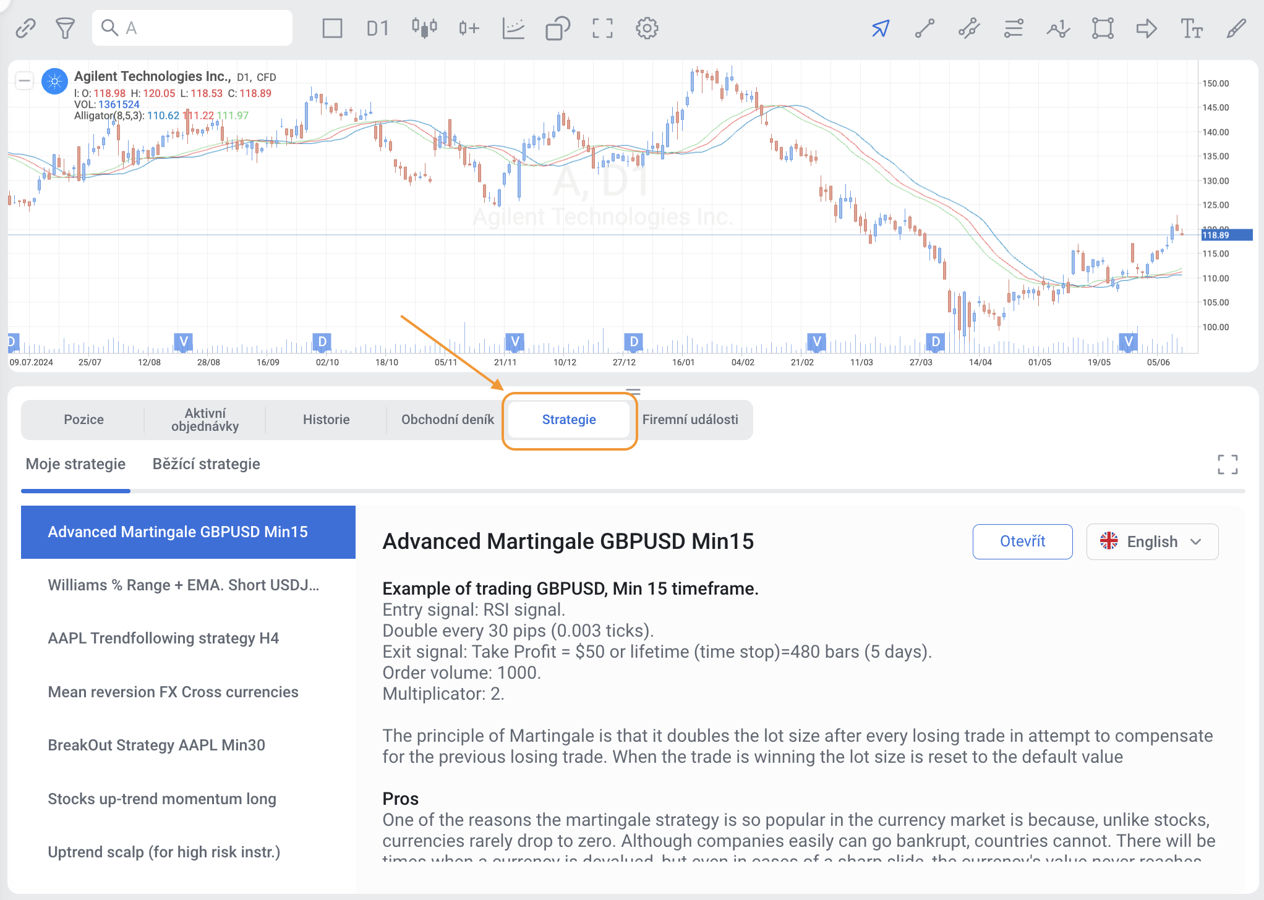The height and width of the screenshot is (900, 1264).
Task: Toggle chart fullscreen mode icon
Action: (x=602, y=28)
